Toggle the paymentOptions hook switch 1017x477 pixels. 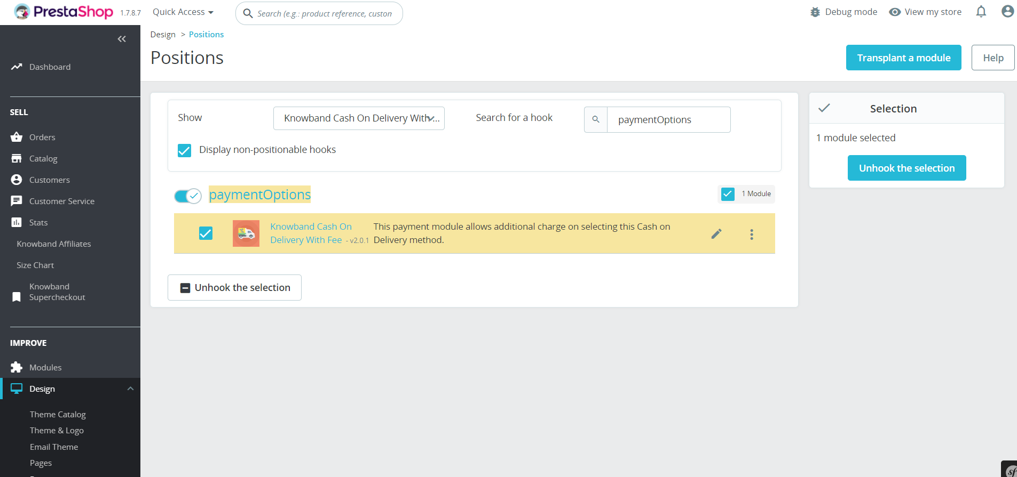click(188, 196)
